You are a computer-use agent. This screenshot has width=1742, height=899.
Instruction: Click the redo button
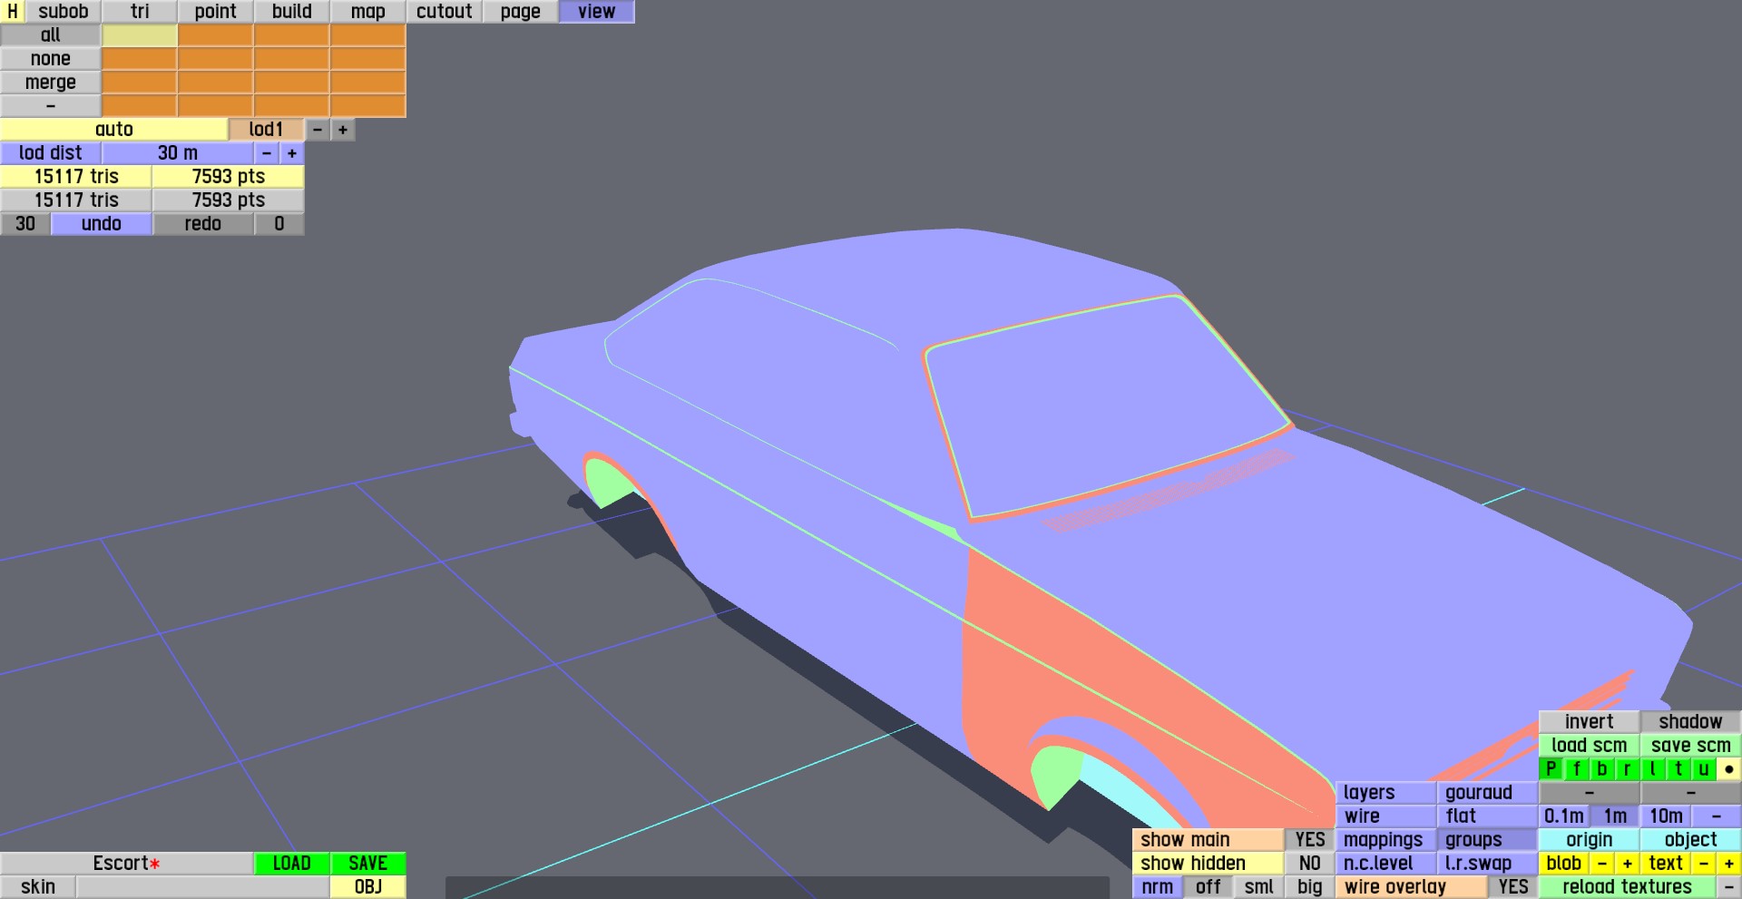(x=203, y=224)
